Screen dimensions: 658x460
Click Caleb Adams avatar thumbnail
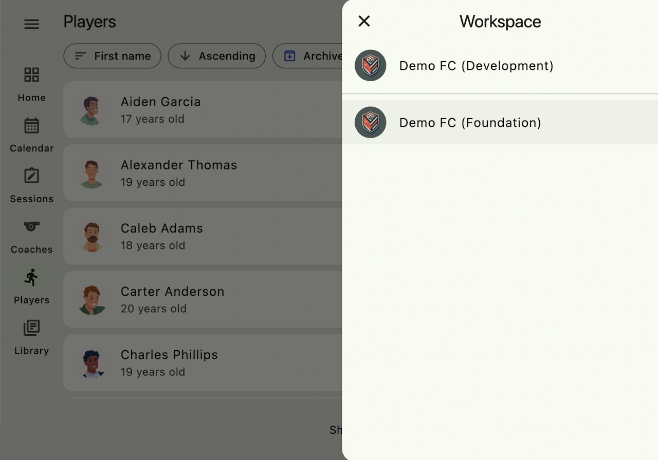point(92,237)
